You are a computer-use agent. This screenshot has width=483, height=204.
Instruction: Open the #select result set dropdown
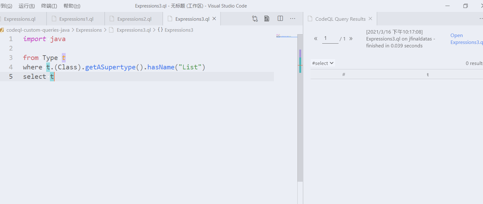[323, 63]
